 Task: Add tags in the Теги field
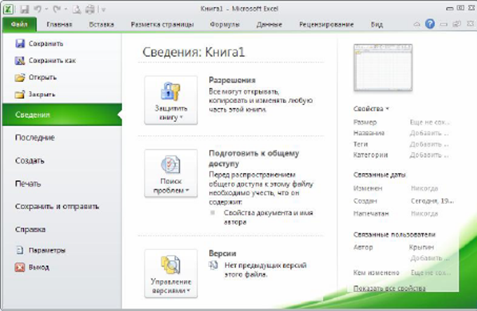tap(429, 144)
